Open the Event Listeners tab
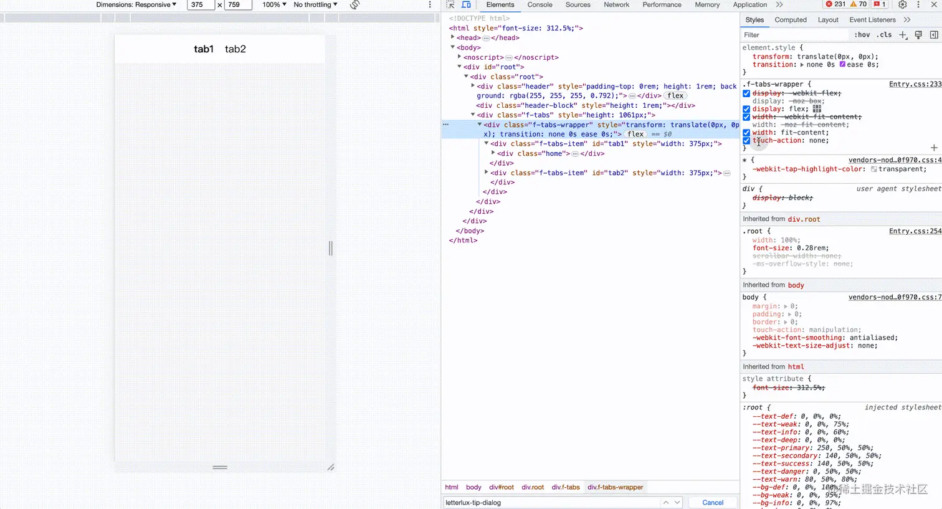The width and height of the screenshot is (942, 509). click(872, 20)
